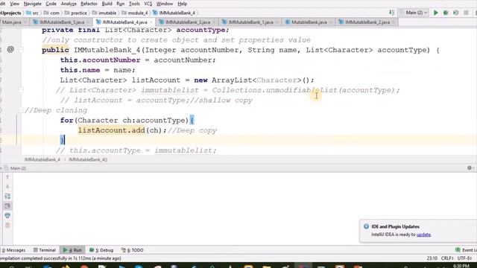Click the print icon in Run panel
Screen dimensions: 477x268
pyautogui.click(x=7, y=216)
